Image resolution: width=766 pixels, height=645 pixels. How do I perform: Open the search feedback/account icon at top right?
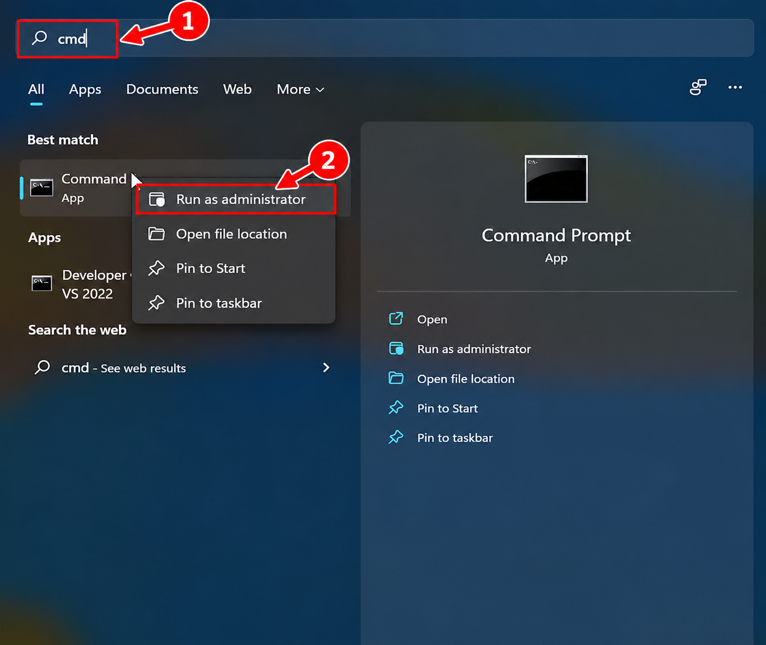pyautogui.click(x=698, y=87)
